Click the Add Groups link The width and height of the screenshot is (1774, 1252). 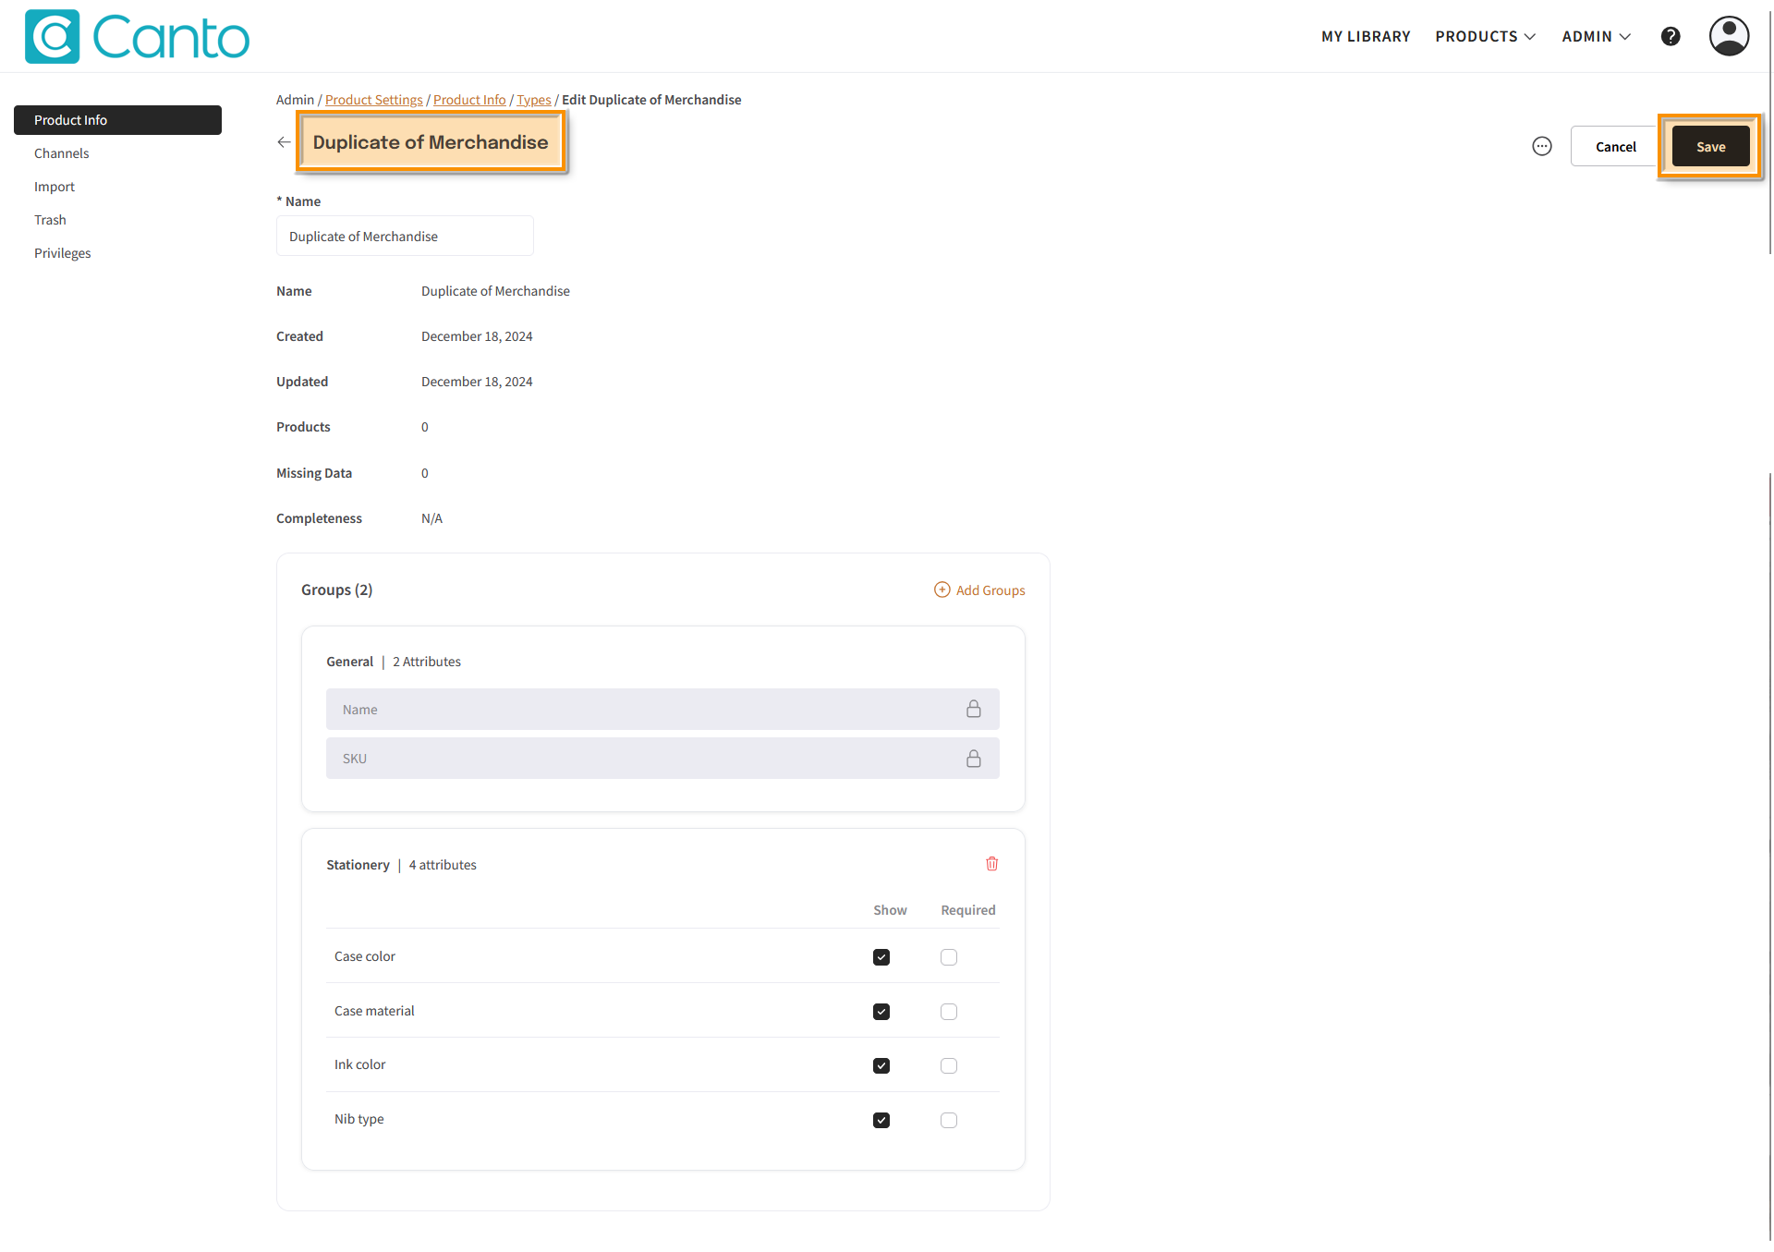(x=979, y=590)
